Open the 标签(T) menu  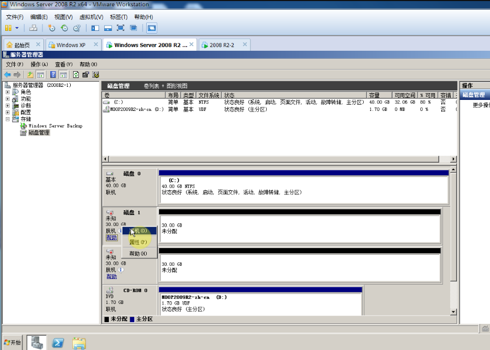[119, 17]
